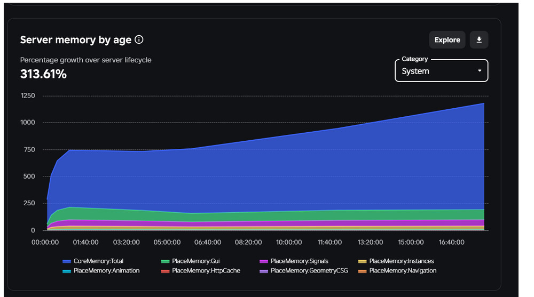Click the 313.61% growth value
This screenshot has width=534, height=297.
coord(43,74)
